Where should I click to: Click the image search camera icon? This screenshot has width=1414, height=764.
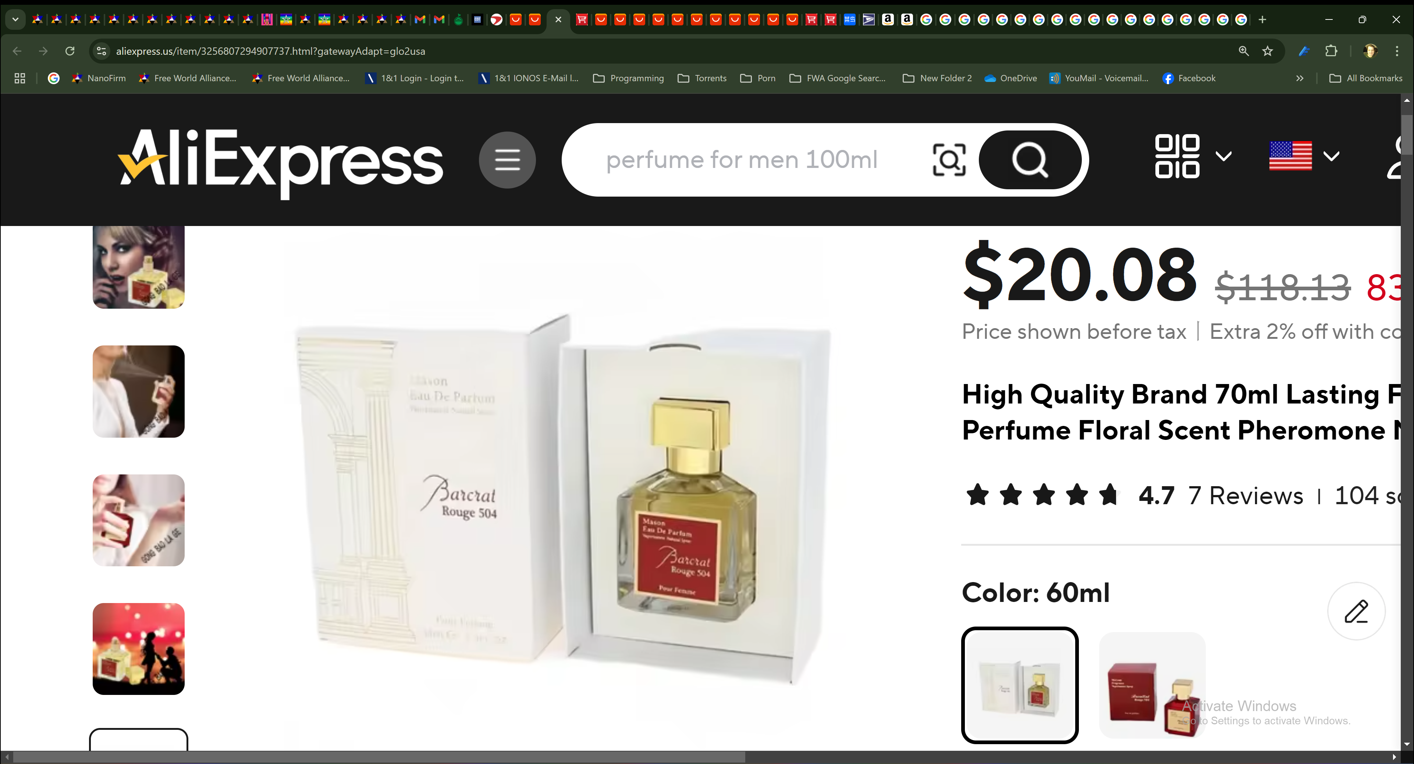pyautogui.click(x=949, y=159)
